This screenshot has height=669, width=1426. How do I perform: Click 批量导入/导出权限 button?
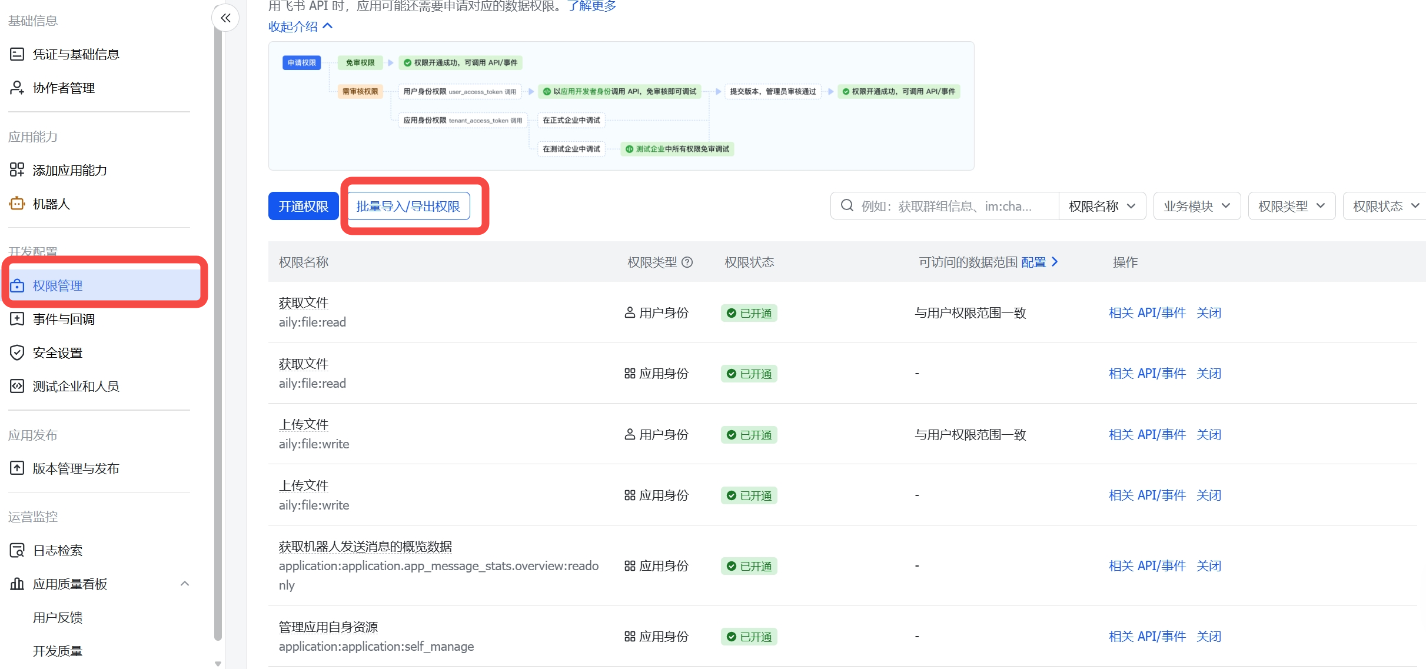[x=408, y=206]
